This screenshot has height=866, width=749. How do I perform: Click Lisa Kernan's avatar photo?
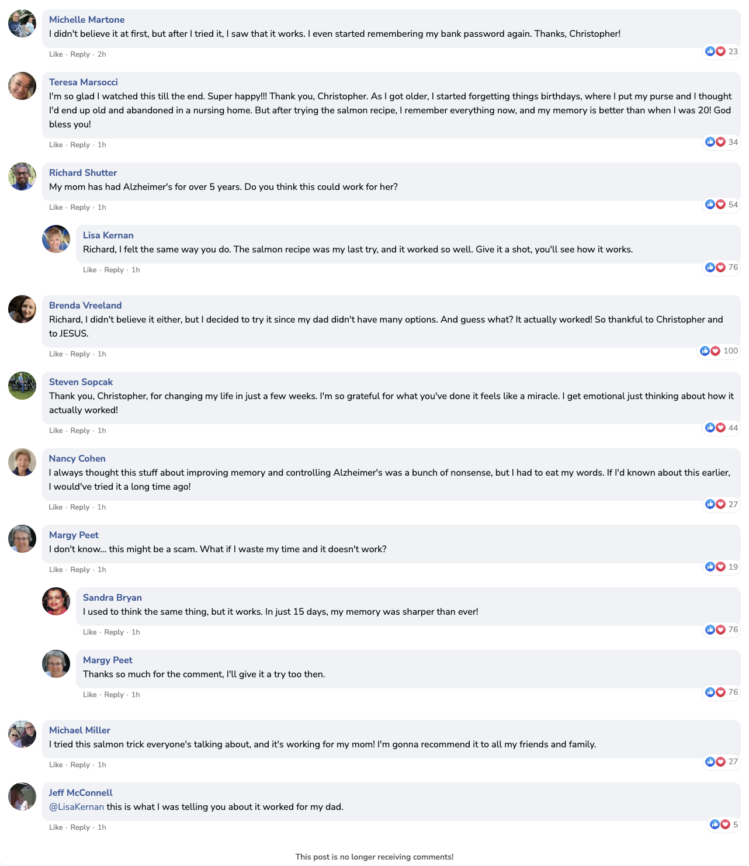tap(56, 239)
